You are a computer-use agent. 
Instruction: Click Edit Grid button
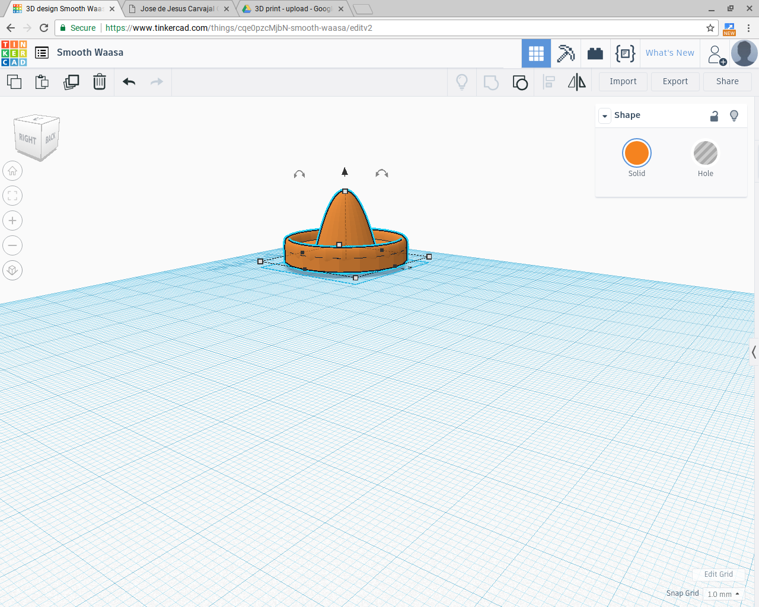[x=719, y=574]
